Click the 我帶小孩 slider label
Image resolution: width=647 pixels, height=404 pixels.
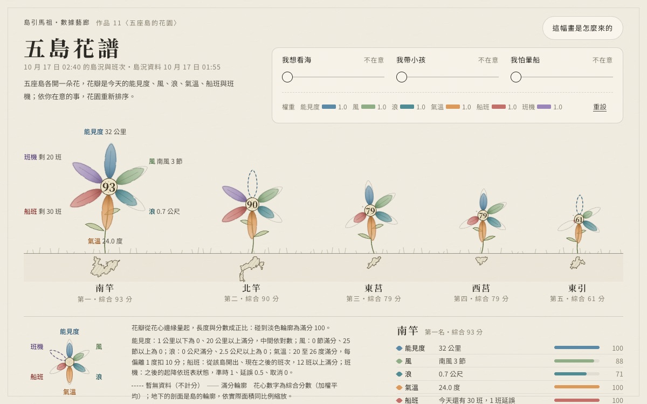tap(411, 60)
